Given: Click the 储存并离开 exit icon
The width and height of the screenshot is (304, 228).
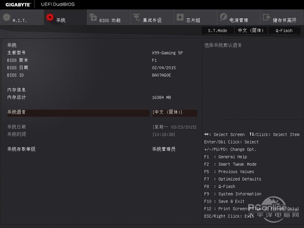Looking at the screenshot, I should [x=267, y=17].
